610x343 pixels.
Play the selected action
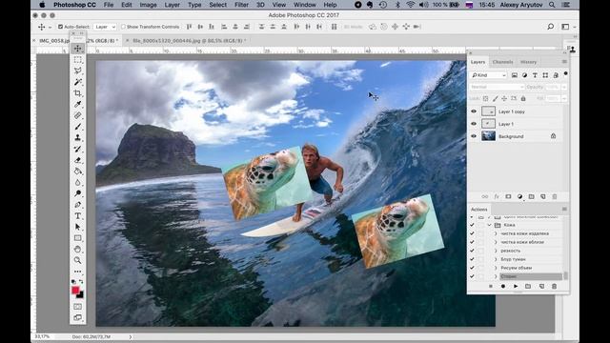pos(516,286)
